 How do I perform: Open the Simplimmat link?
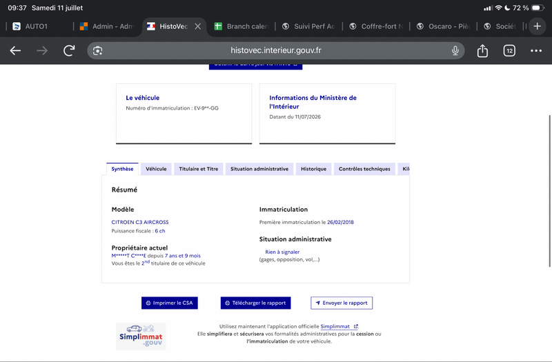tap(339, 326)
